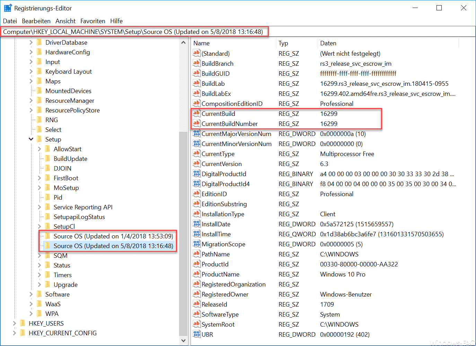
Task: Expand the HKEY_CURRENT_CONFIG hive
Action: coord(14,333)
